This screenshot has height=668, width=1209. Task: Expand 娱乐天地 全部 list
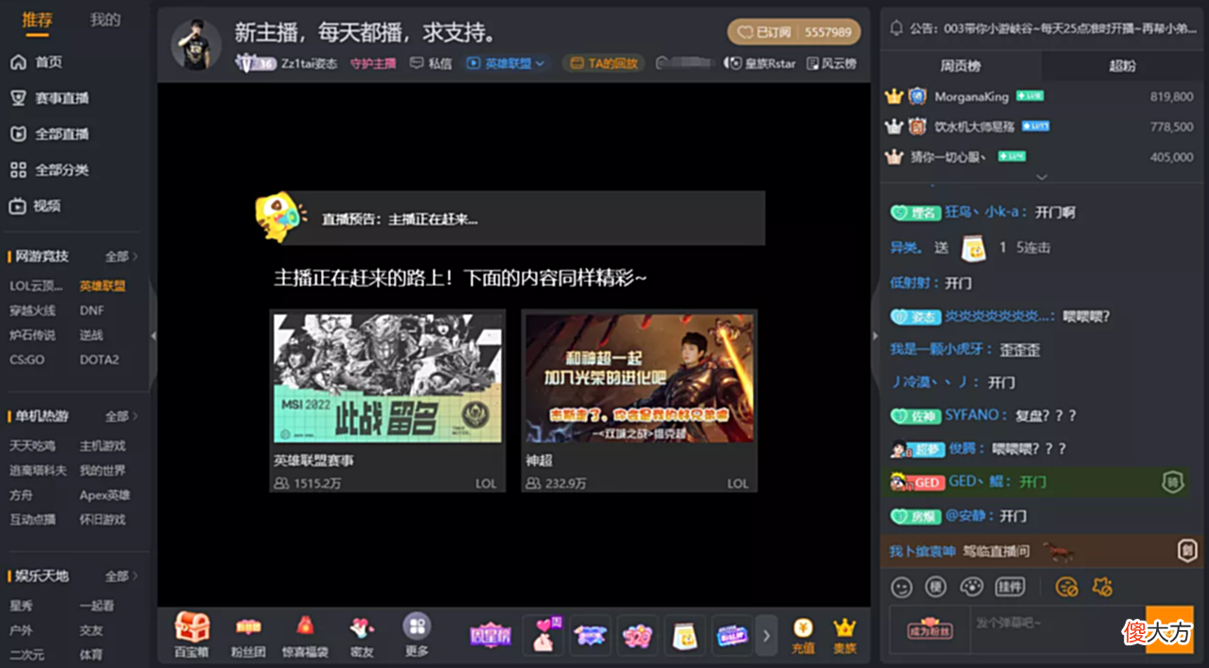point(121,576)
